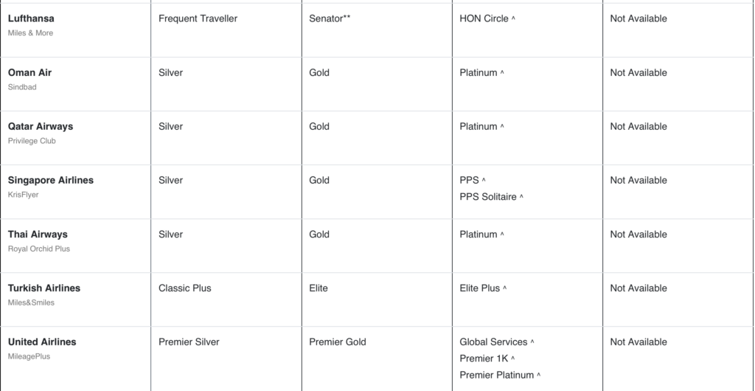The height and width of the screenshot is (391, 755).
Task: Click Elite Plus tier text
Action: [x=479, y=288]
